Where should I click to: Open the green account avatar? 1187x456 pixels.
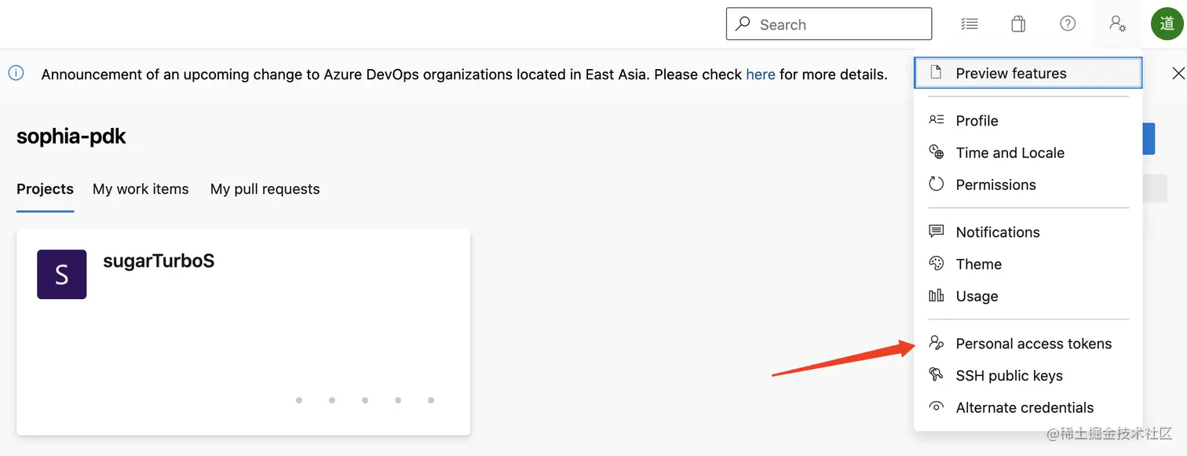(1167, 24)
